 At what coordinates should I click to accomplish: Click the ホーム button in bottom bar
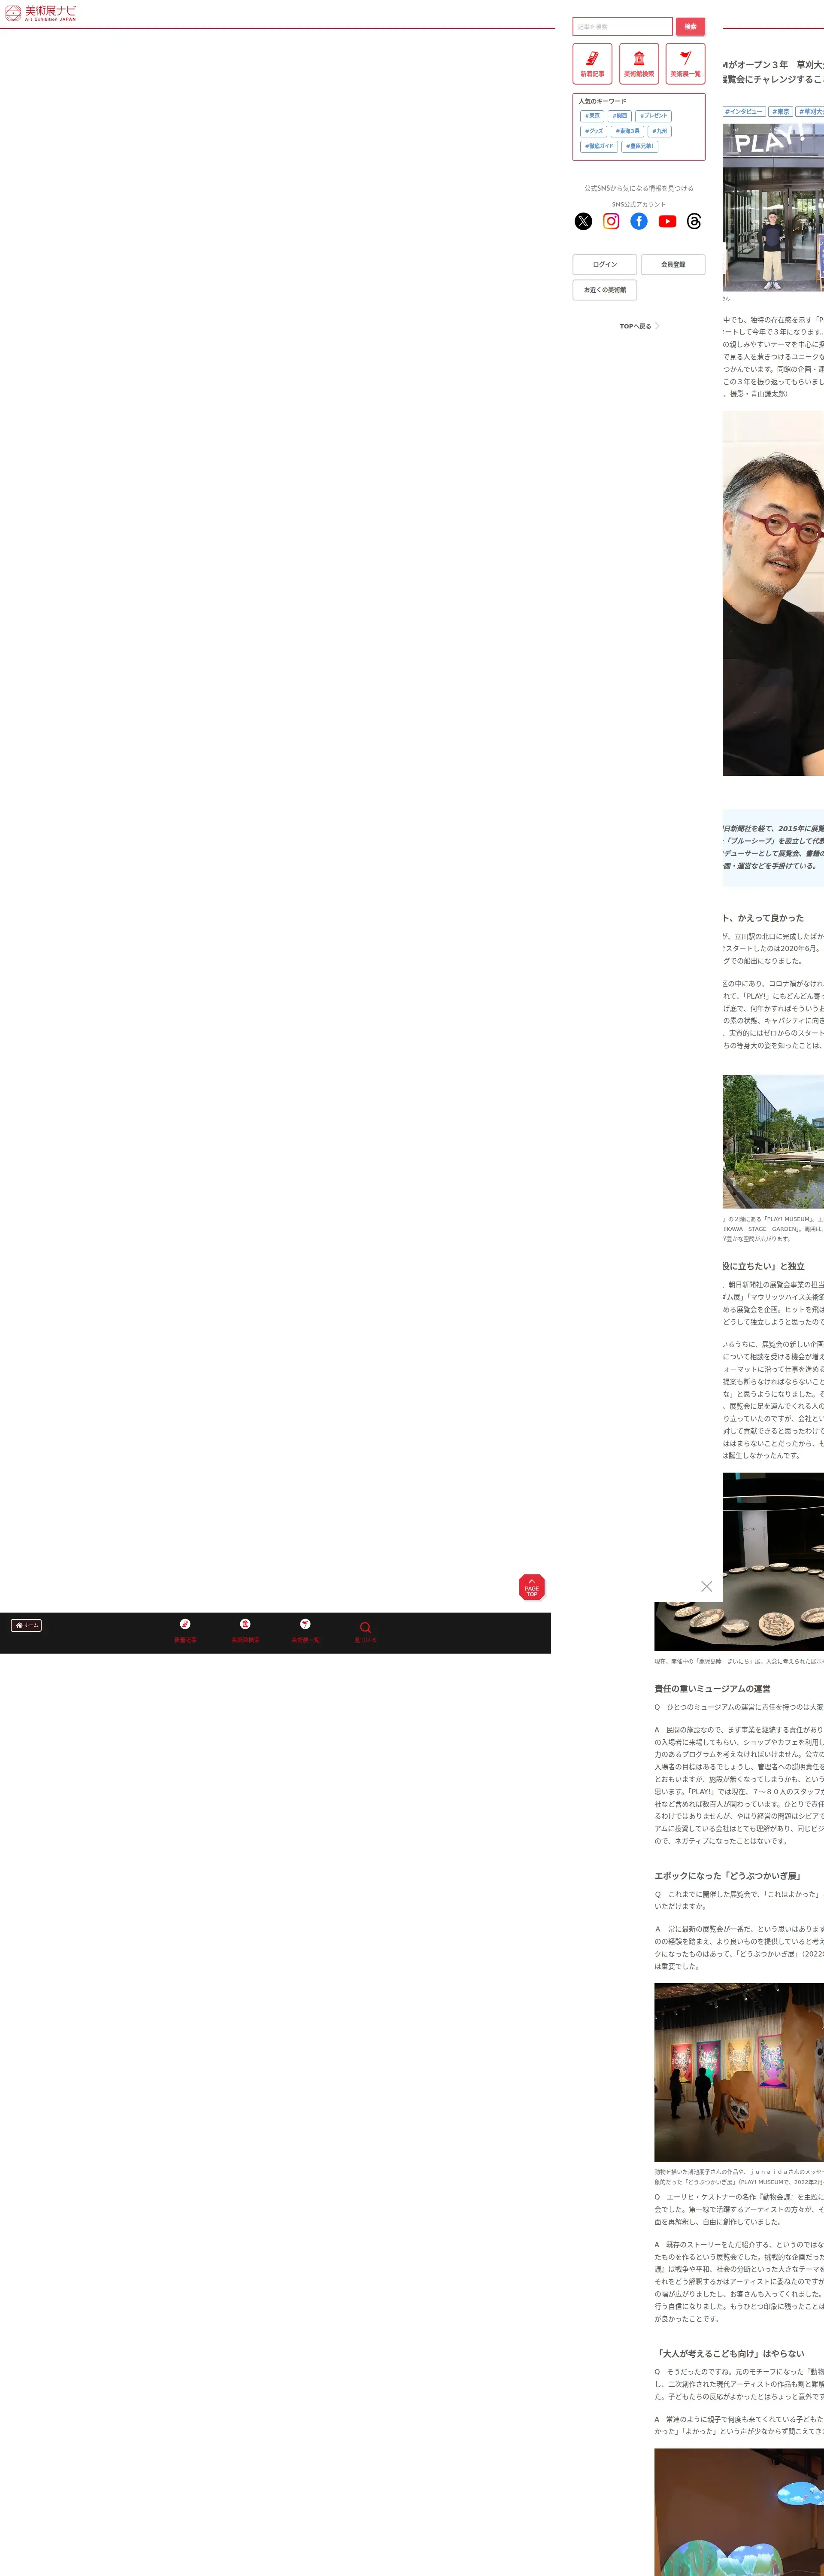pos(27,1625)
